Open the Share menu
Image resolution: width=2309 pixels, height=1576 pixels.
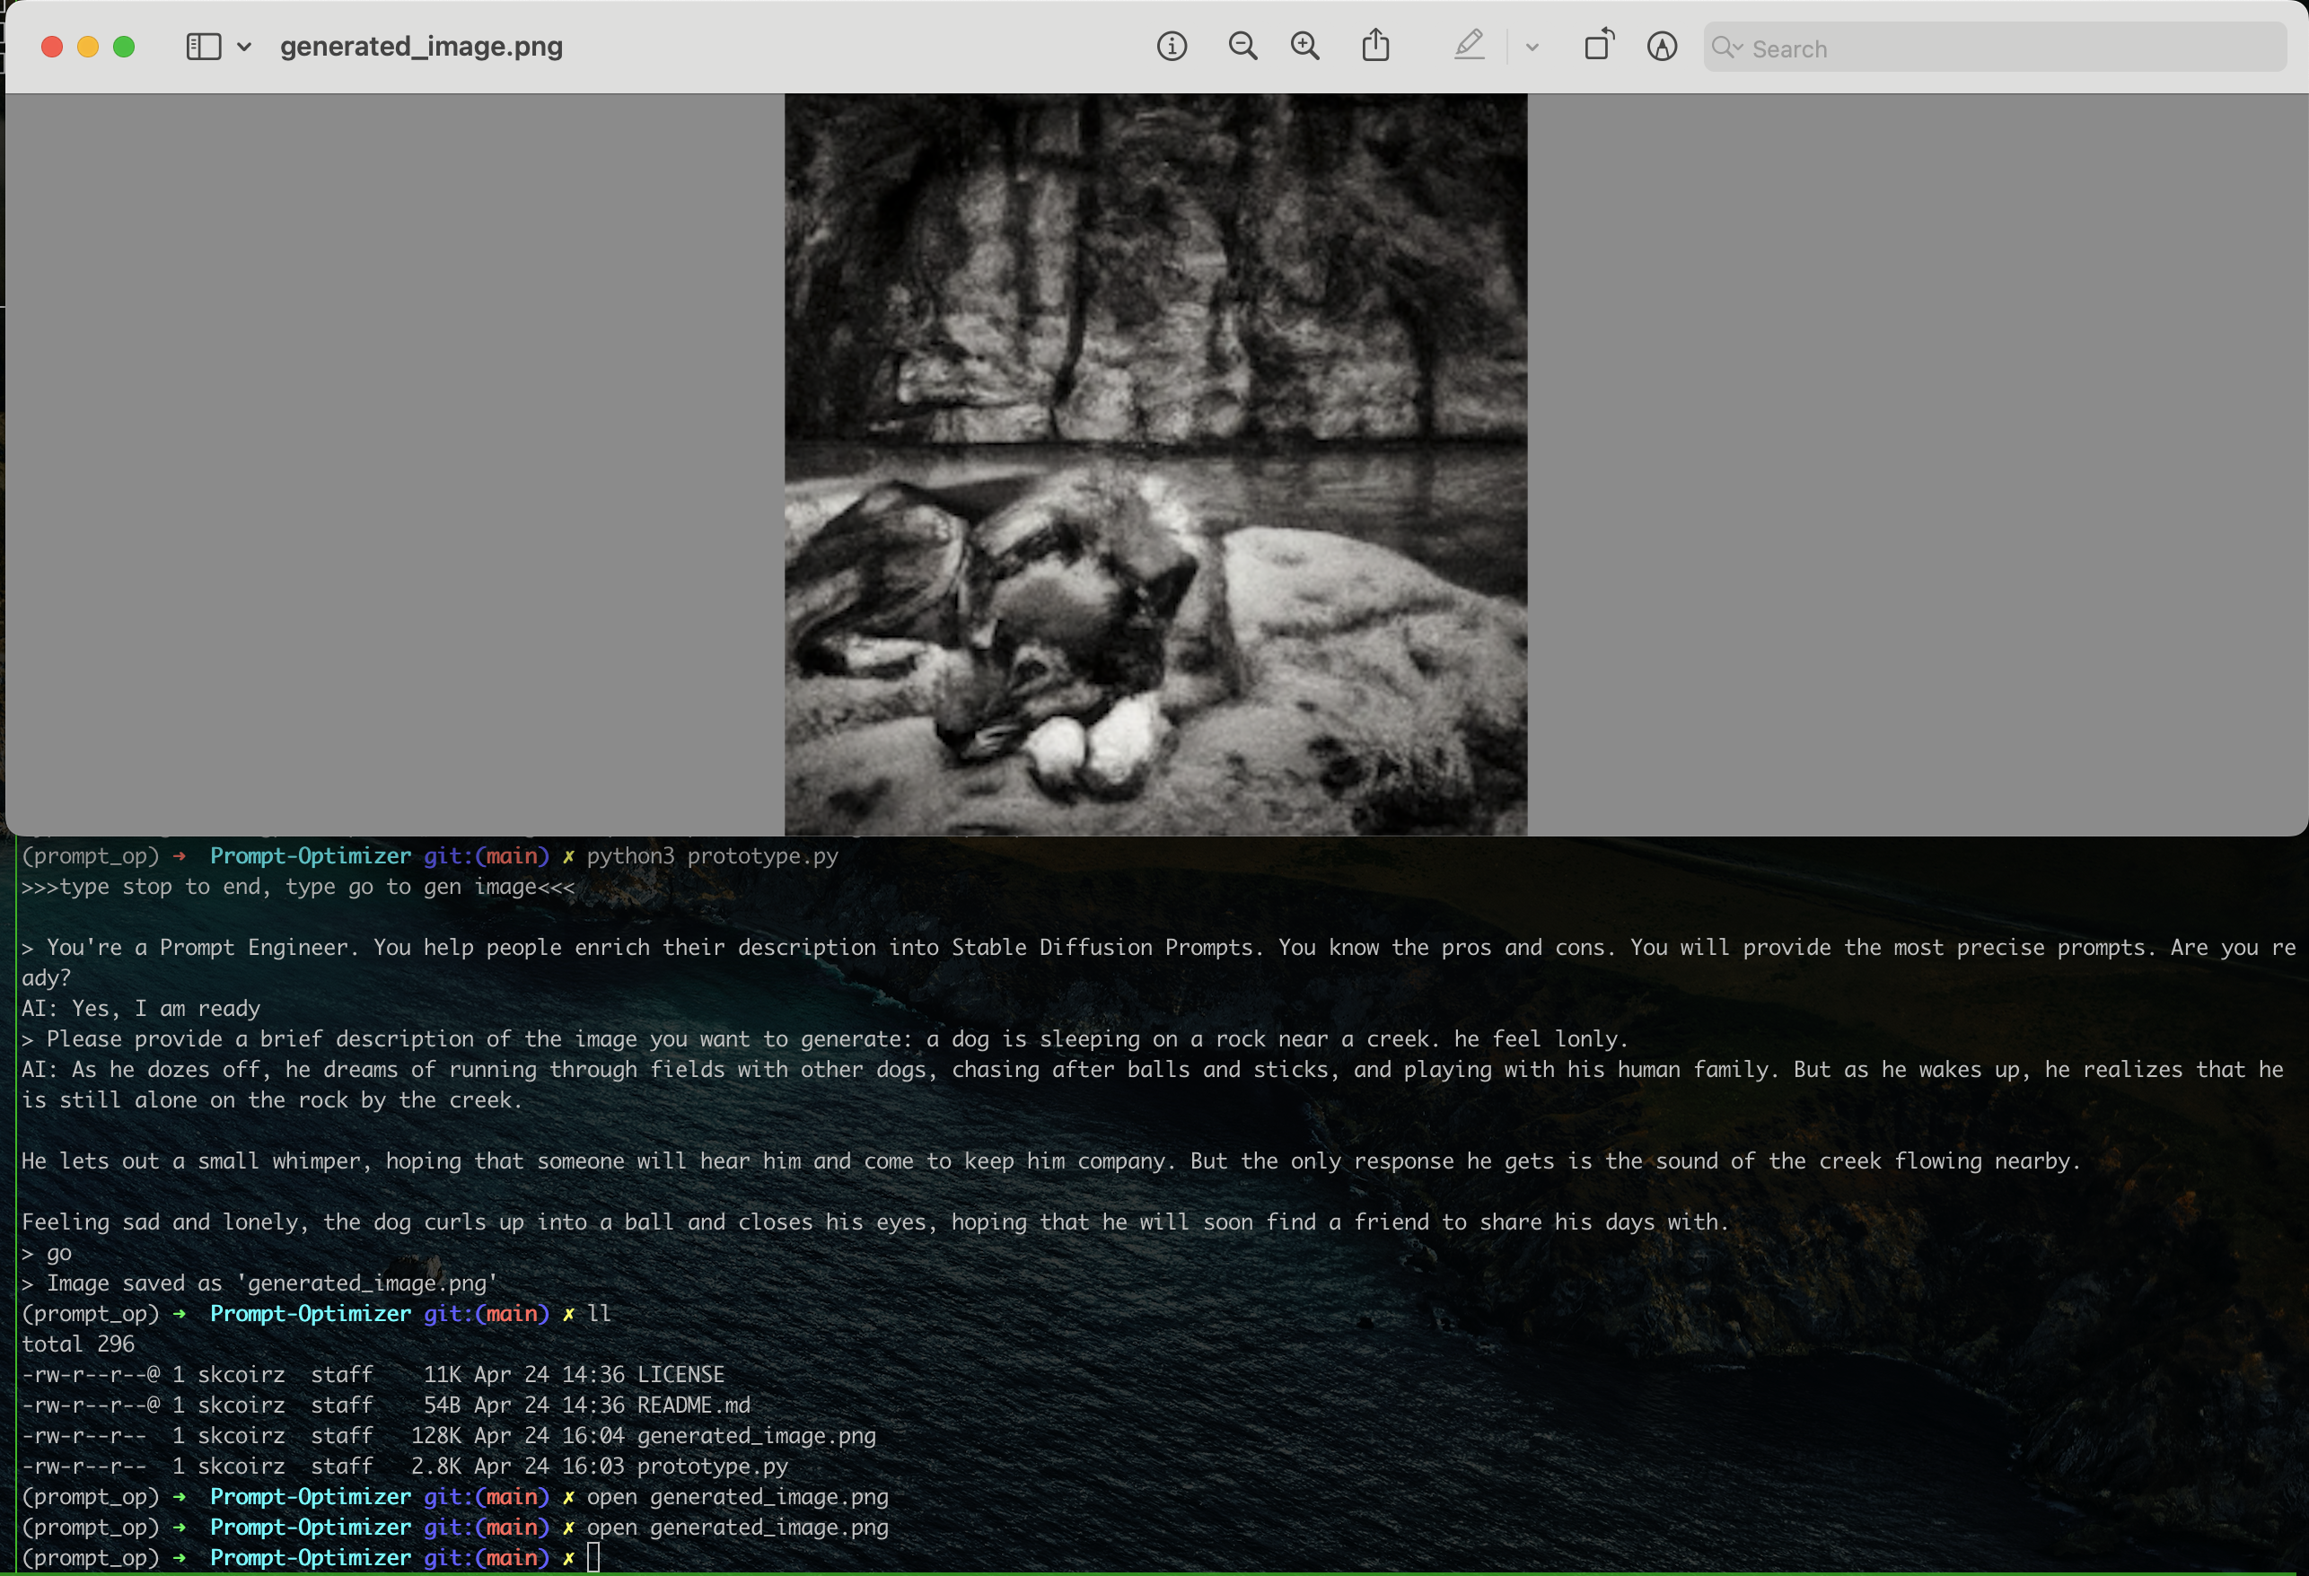click(1375, 46)
